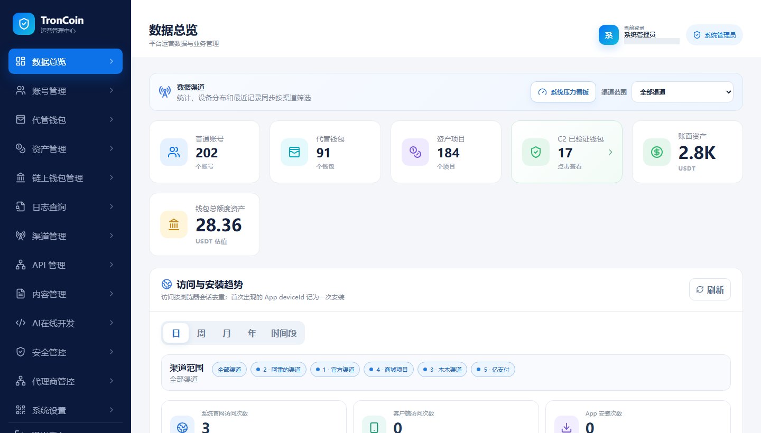Open the 代理商管控 menu item
761x433 pixels.
point(66,381)
